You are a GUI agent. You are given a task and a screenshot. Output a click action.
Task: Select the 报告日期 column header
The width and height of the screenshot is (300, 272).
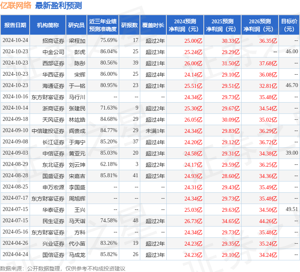[x=15, y=25]
